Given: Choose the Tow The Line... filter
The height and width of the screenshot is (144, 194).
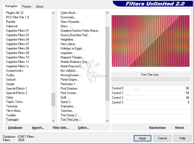Looking at the screenshot, I should click(x=70, y=120).
